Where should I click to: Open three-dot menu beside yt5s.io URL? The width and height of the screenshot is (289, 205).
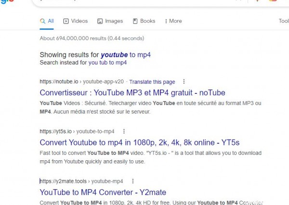coord(124,131)
